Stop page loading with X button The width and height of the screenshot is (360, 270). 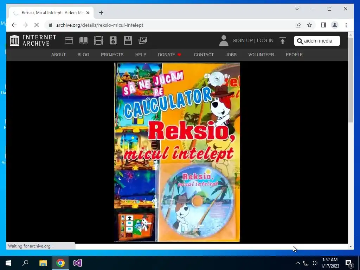[x=37, y=25]
